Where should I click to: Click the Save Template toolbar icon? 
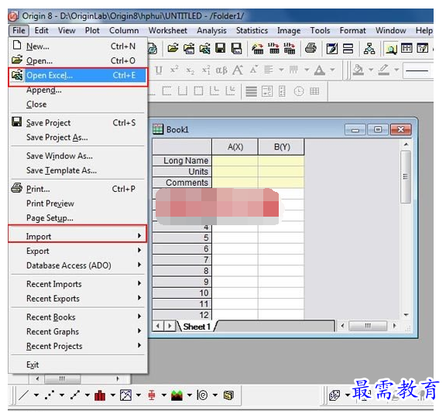coord(236,48)
